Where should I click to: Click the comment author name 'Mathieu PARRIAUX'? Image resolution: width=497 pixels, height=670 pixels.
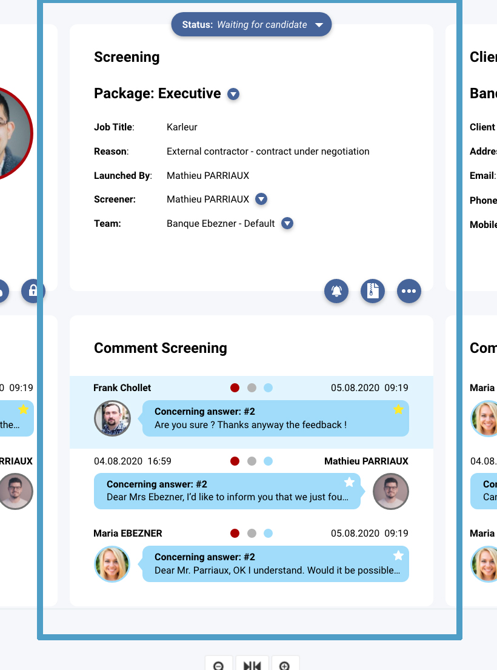366,461
